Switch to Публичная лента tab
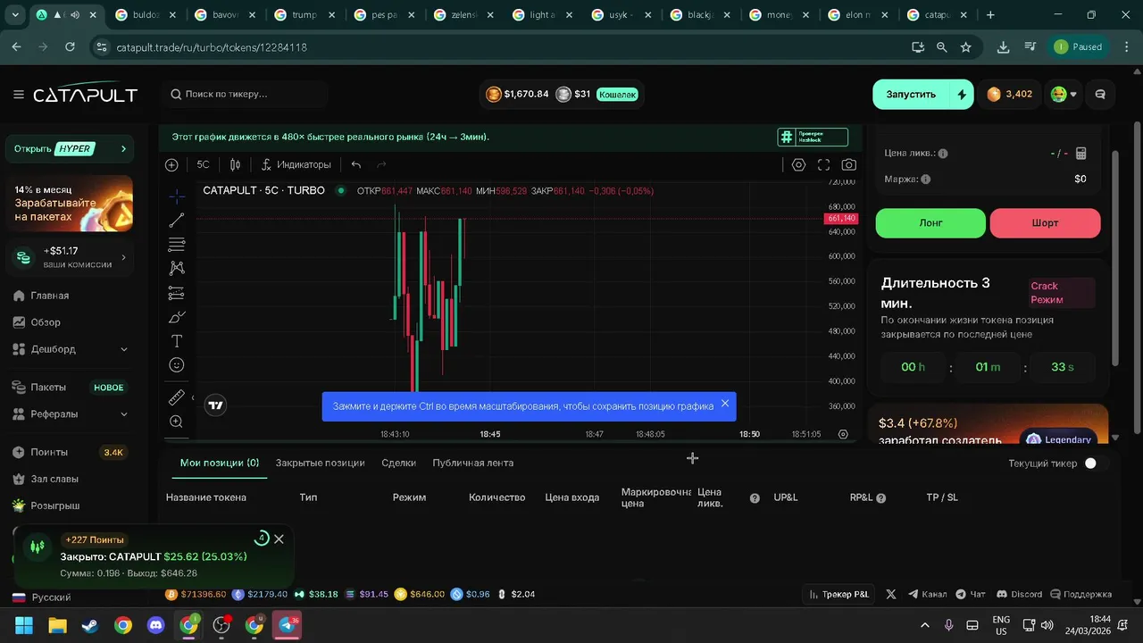The image size is (1143, 643). 472,463
